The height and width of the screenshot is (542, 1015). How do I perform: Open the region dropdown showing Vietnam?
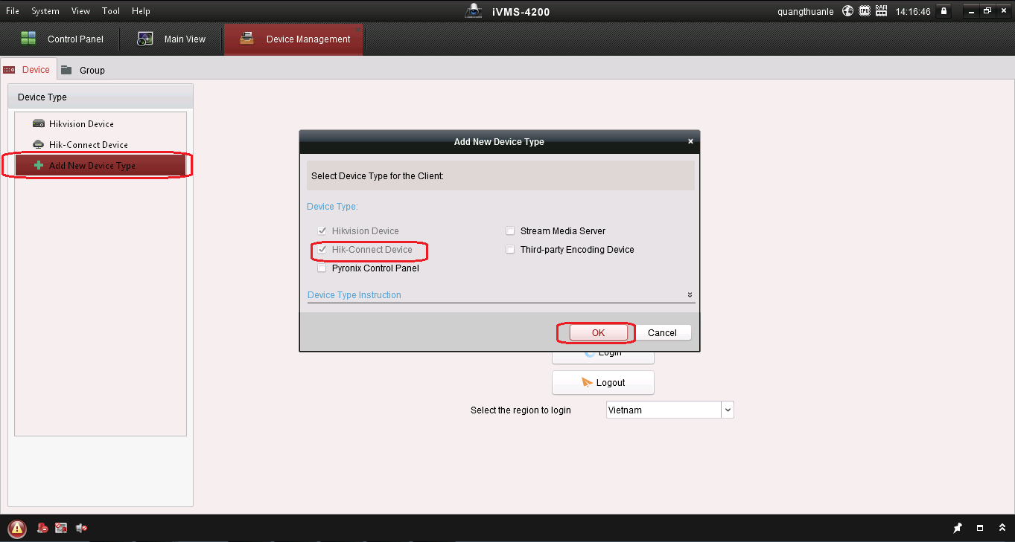coord(728,410)
